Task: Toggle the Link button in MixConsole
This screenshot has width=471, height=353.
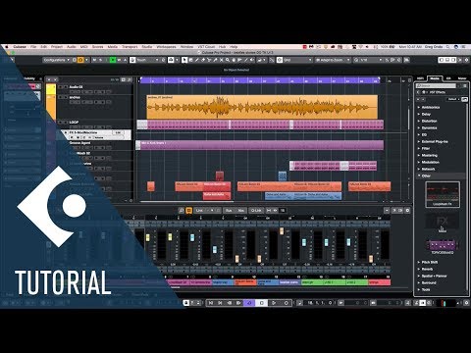Action: tap(200, 211)
